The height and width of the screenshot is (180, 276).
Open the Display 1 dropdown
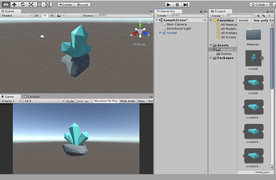pos(11,101)
